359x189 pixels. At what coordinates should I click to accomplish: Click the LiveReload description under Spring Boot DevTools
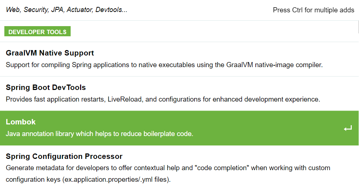click(163, 99)
